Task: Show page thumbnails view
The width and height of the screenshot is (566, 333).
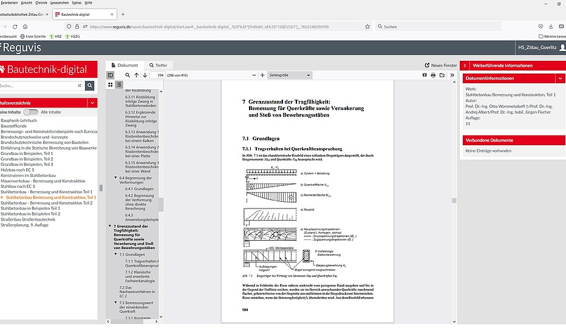Action: (111, 84)
